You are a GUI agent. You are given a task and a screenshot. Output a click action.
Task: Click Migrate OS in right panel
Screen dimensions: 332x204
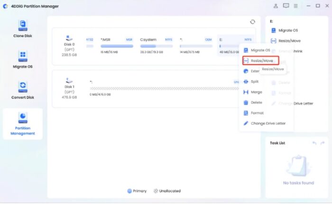(x=285, y=30)
